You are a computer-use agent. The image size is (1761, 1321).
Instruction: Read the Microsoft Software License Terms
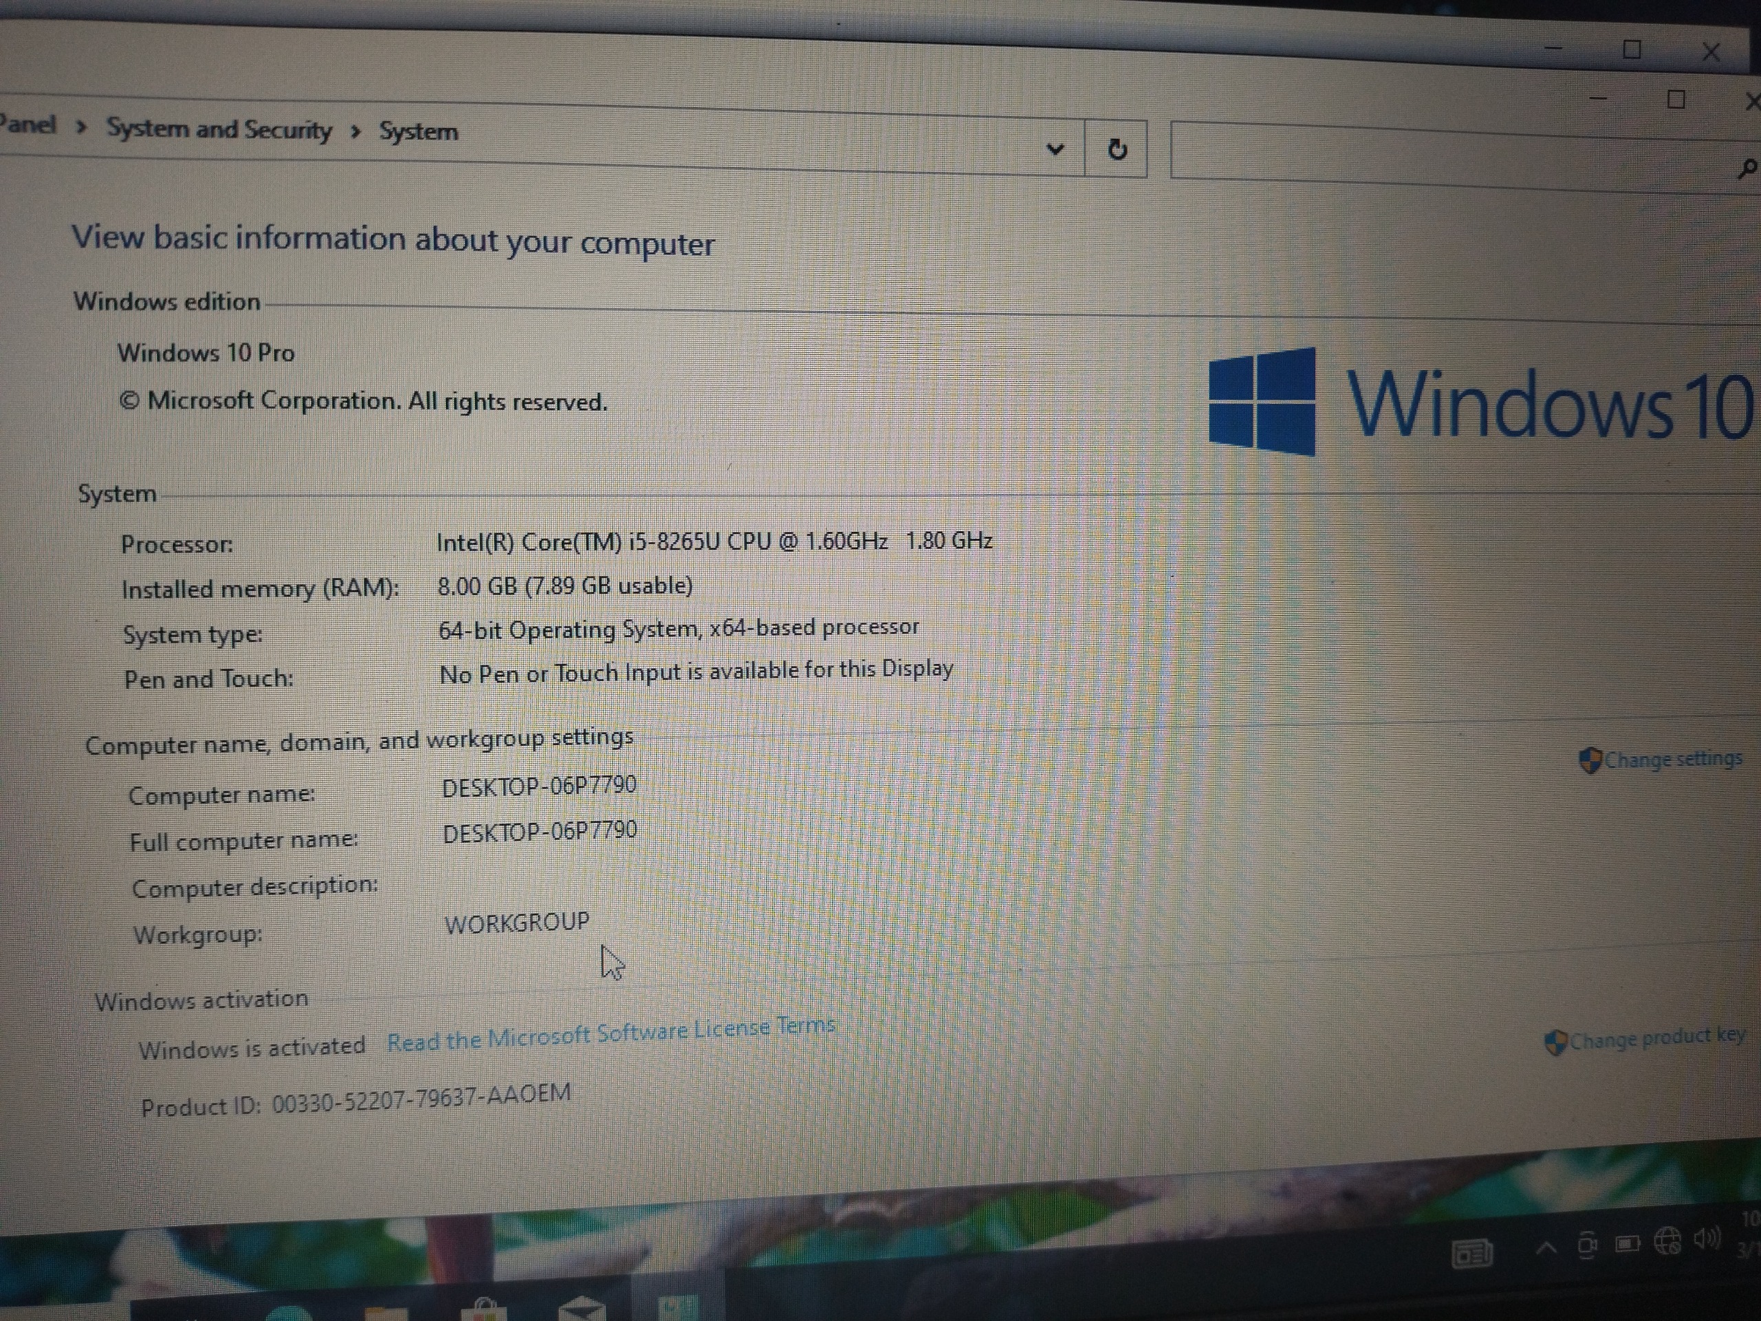611,1033
